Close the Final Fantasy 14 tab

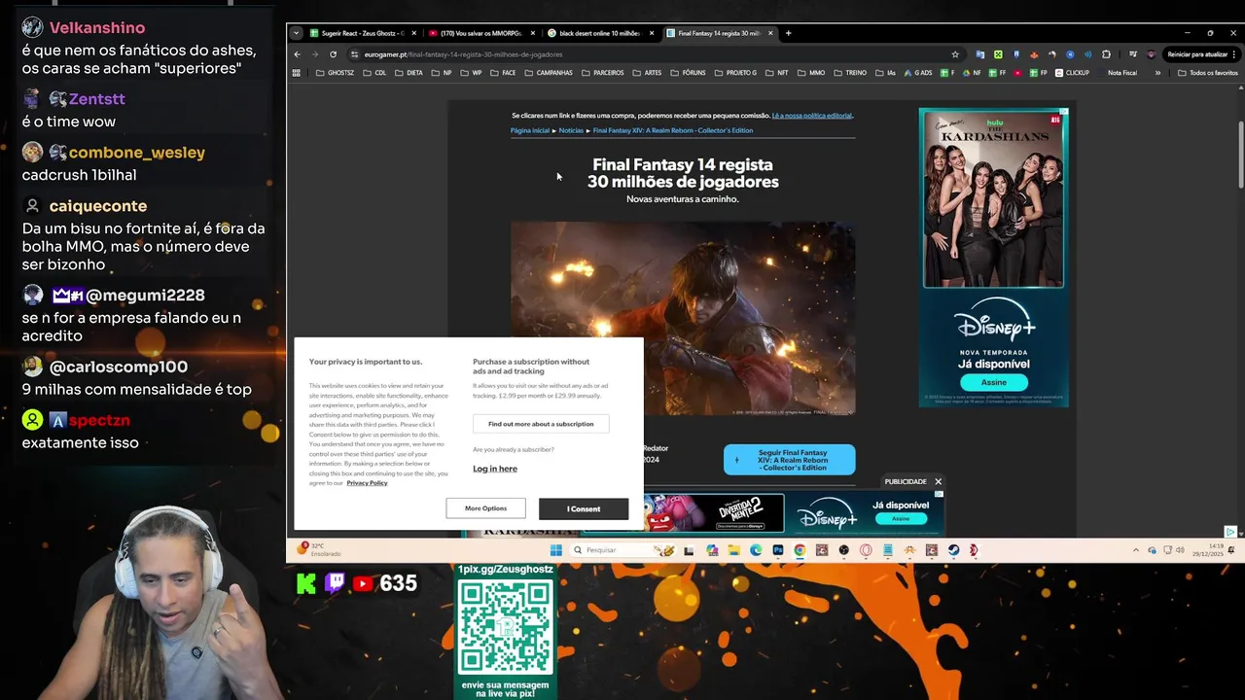pyautogui.click(x=770, y=33)
